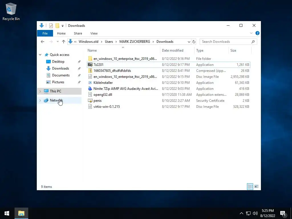Click the Properties quick access toolbar icon
The image size is (292, 219).
51,25
